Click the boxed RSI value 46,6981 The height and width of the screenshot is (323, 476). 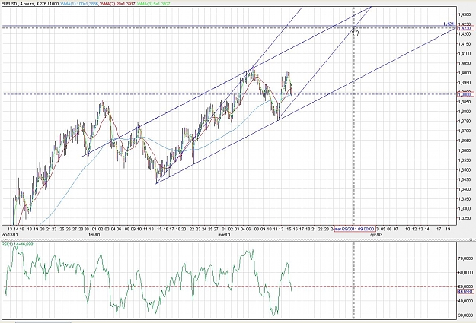click(465, 292)
